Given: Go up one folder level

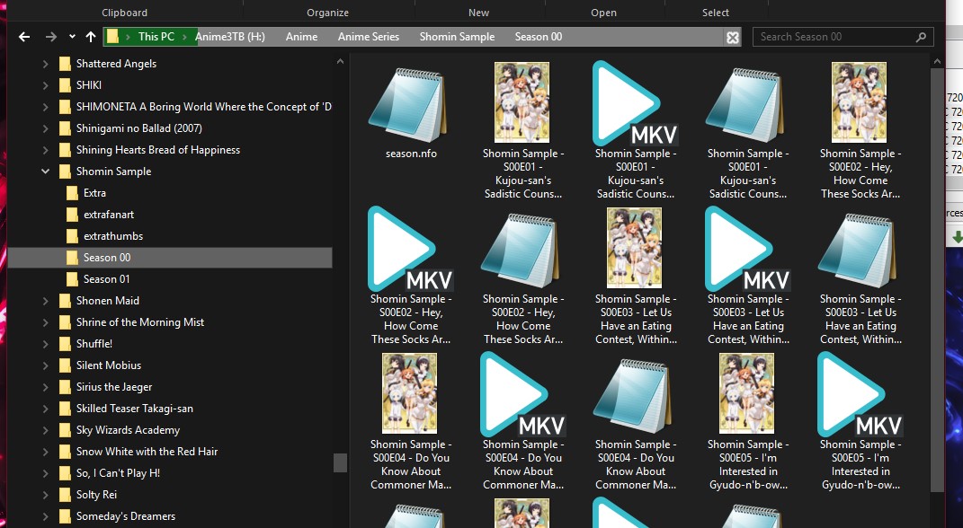Looking at the screenshot, I should [x=91, y=37].
